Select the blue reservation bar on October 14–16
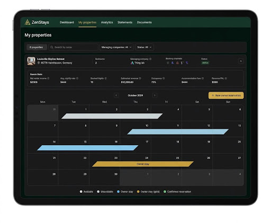Screen dimensions: 271x223 [88, 148]
